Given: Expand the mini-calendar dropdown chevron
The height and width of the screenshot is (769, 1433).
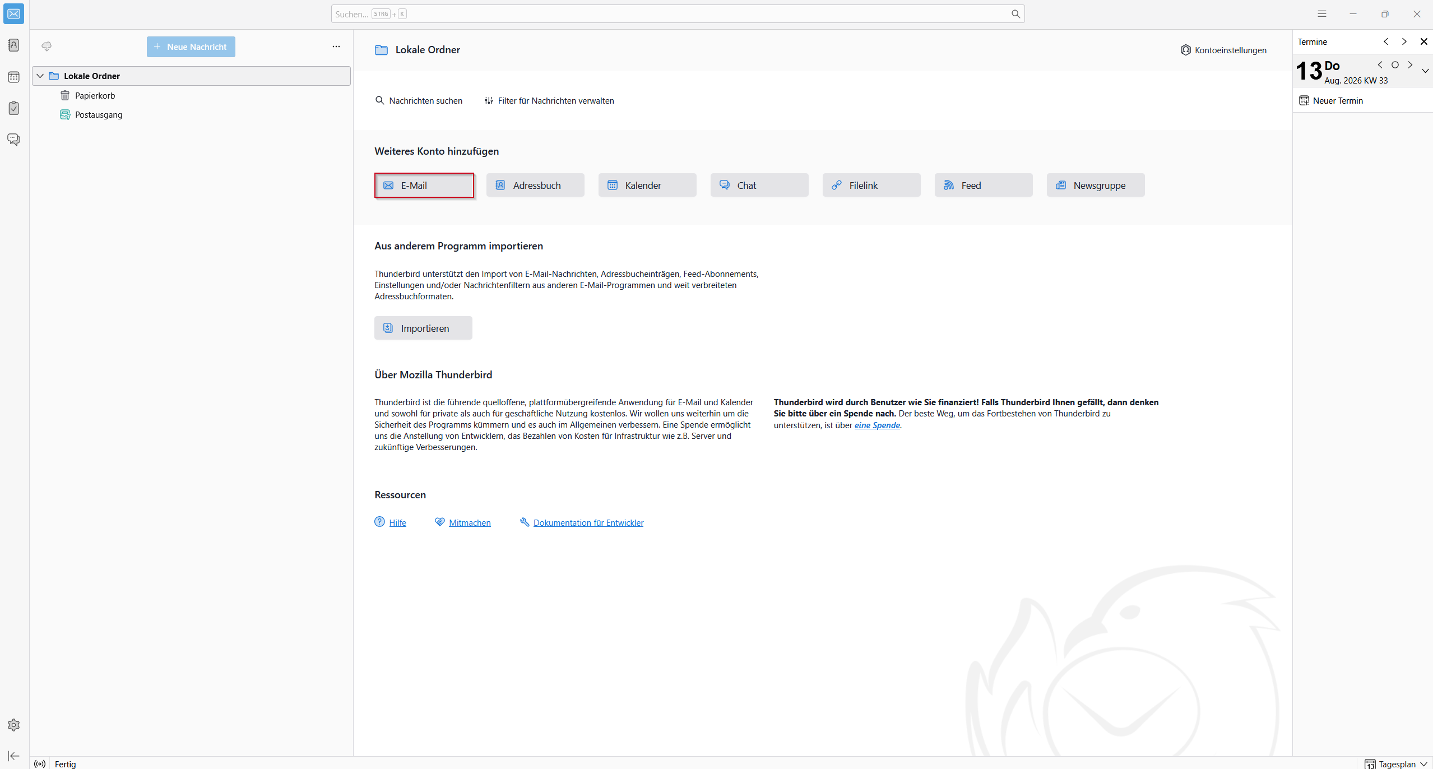Looking at the screenshot, I should point(1425,71).
